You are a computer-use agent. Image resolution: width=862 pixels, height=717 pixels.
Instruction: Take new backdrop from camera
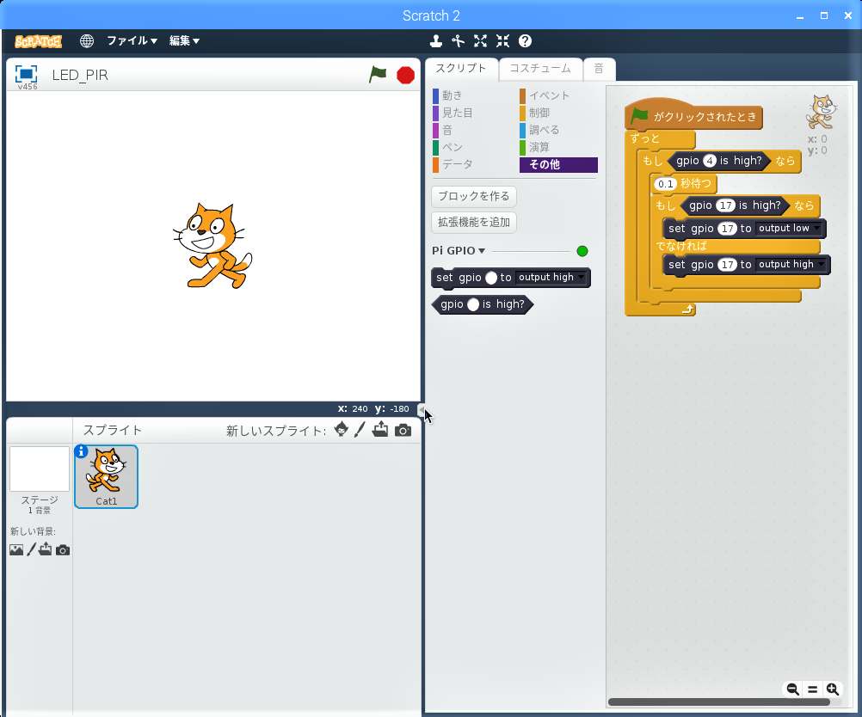(63, 549)
